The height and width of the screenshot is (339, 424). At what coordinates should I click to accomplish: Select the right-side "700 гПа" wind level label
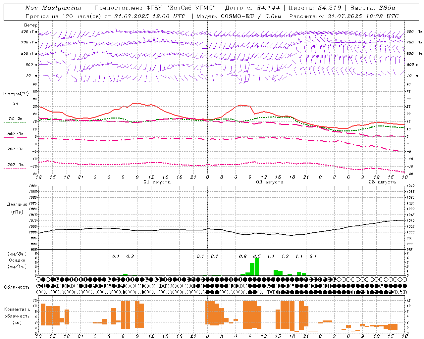(x=414, y=42)
